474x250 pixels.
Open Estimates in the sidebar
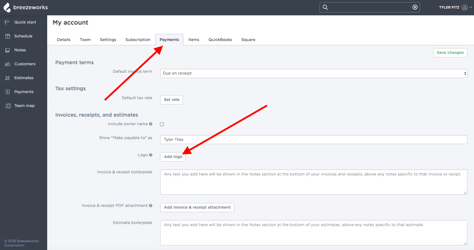pos(24,78)
